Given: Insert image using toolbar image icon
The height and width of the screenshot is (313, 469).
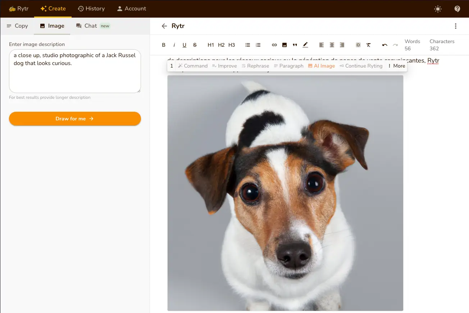Looking at the screenshot, I should [284, 45].
